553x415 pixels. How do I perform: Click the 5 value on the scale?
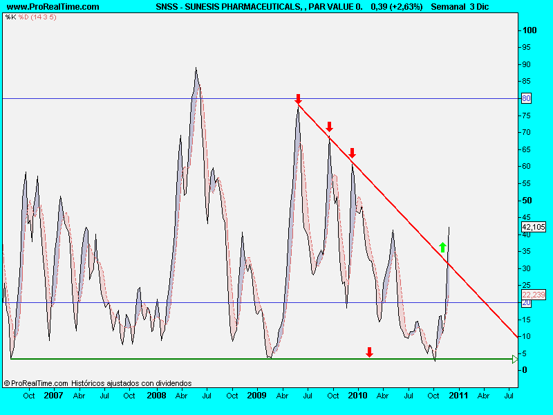(525, 353)
